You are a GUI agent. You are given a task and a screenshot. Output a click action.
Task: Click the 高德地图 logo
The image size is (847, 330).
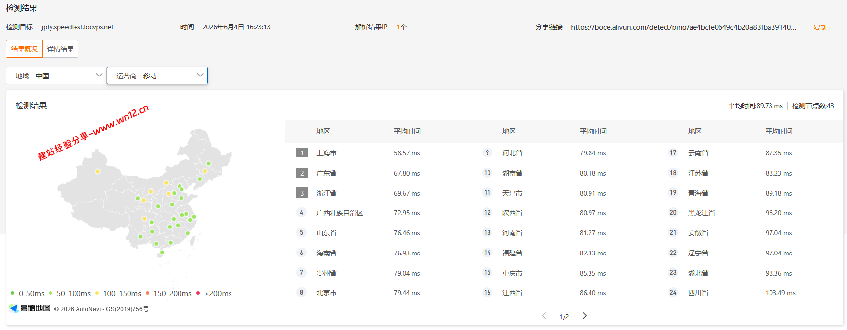tap(30, 308)
